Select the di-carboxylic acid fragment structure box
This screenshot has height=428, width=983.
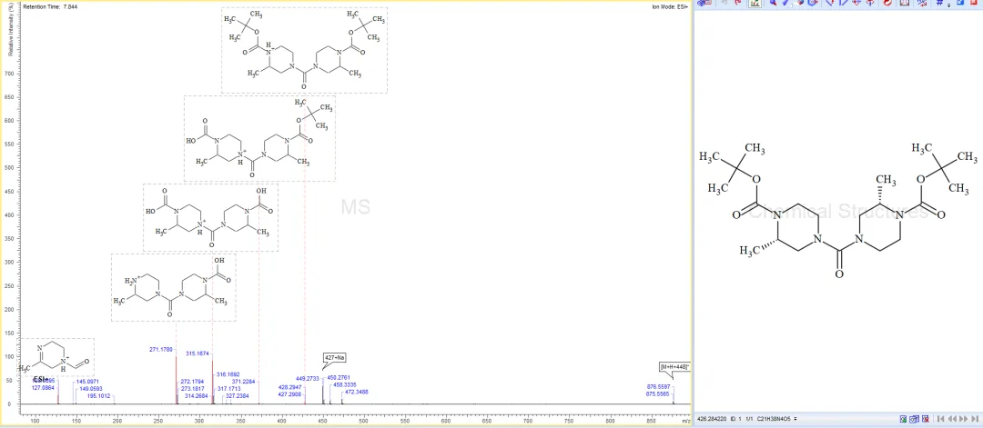pos(210,218)
